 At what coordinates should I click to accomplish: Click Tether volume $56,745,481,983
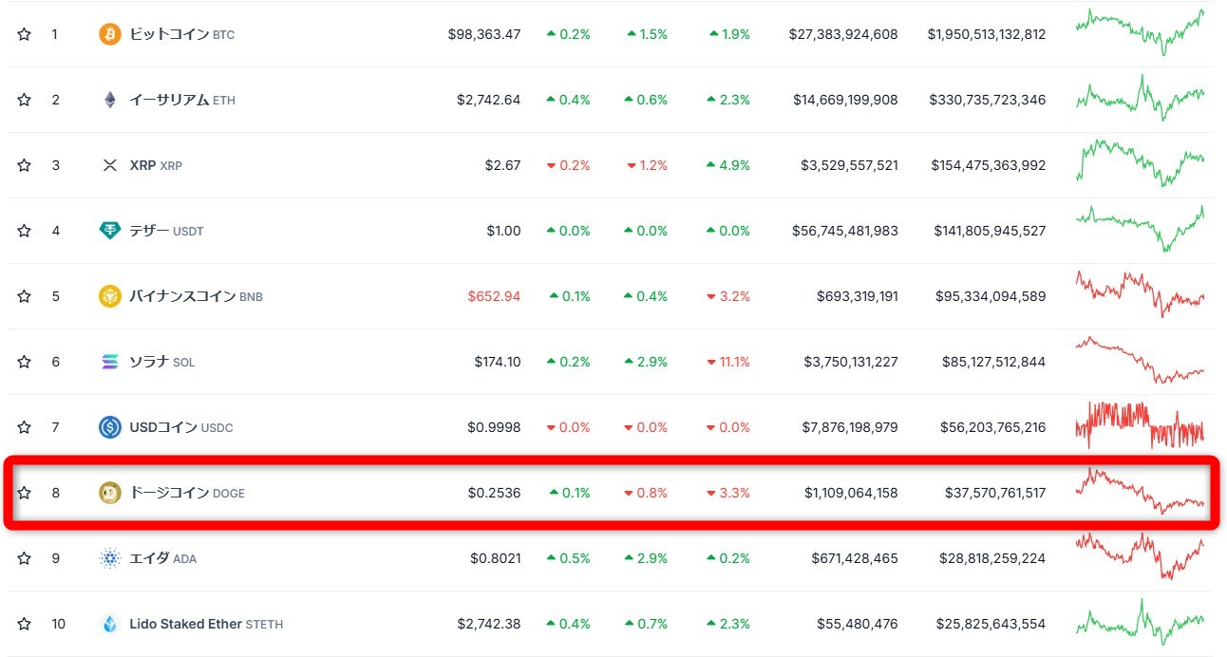[x=845, y=231]
